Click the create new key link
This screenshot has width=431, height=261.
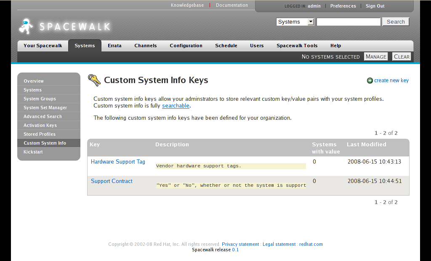coord(391,81)
